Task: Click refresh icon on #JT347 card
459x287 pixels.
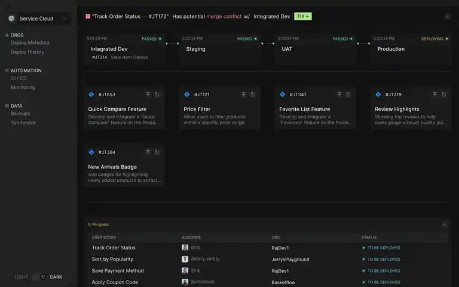Action: (x=348, y=94)
